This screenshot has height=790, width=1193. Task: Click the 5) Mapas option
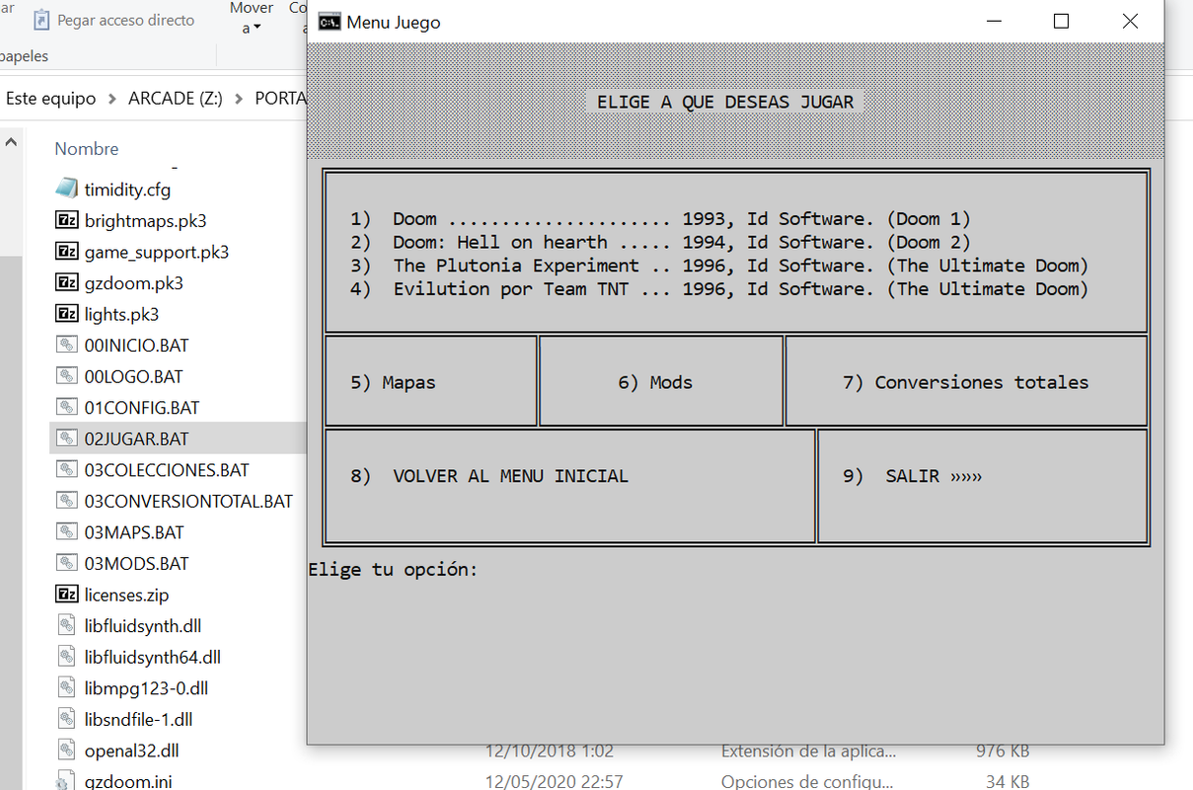[393, 382]
